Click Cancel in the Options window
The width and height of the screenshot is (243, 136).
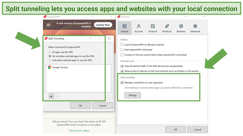click(x=197, y=129)
